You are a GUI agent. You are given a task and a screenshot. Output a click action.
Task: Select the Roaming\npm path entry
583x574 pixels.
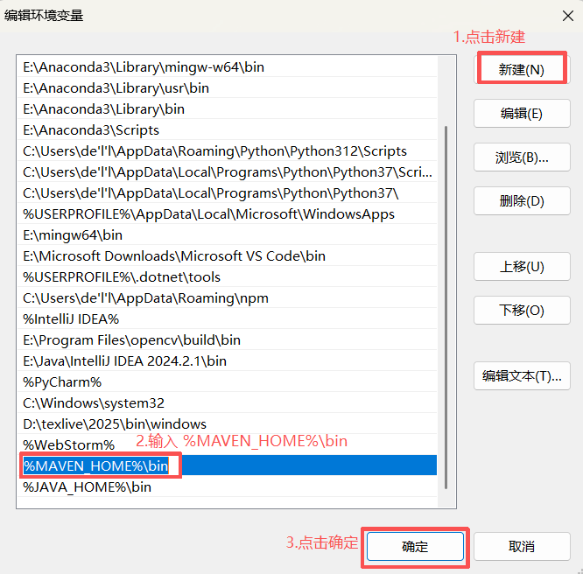tap(228, 297)
